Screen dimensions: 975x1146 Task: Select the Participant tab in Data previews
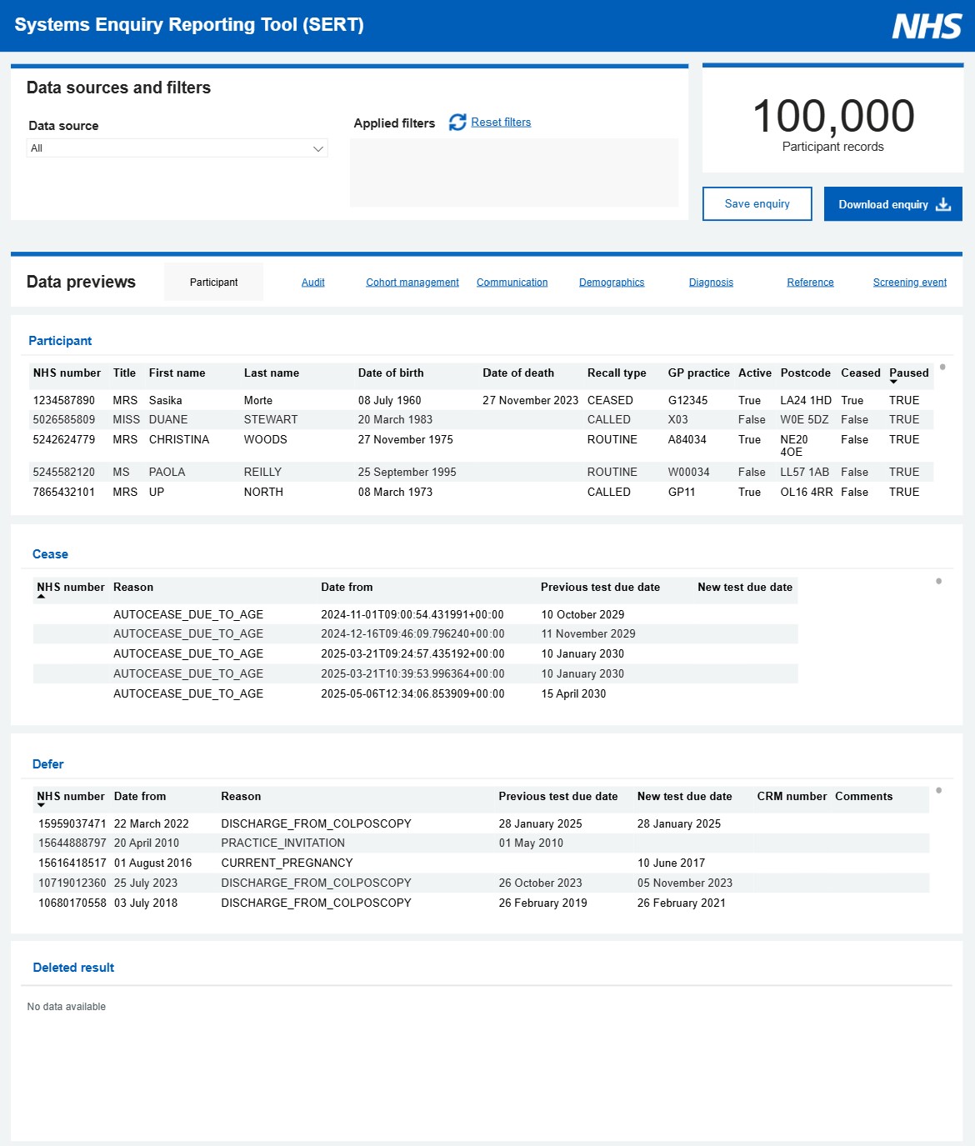click(213, 283)
